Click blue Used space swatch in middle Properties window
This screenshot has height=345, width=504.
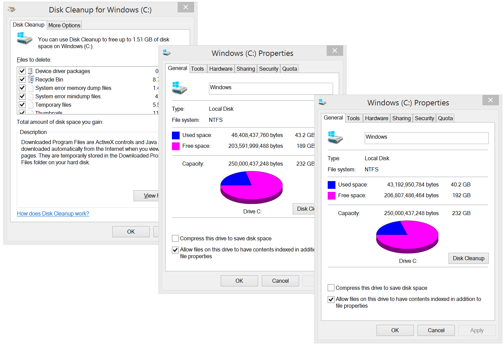(176, 135)
